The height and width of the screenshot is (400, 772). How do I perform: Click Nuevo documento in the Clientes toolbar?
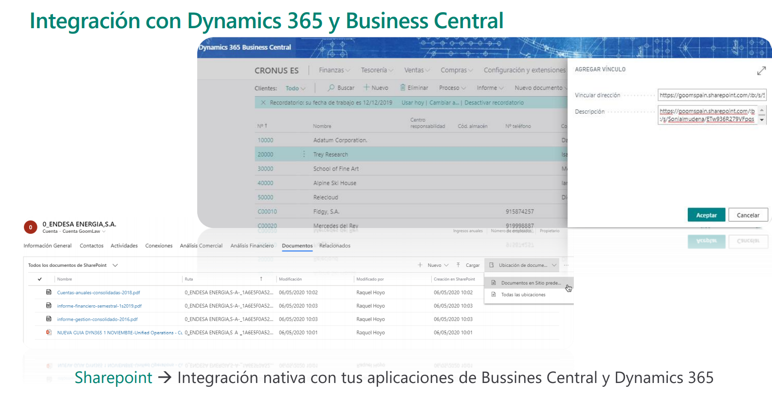point(539,88)
